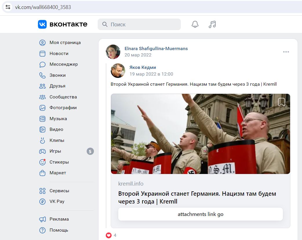This screenshot has height=240, width=302.
Task: Click the search magnifier icon
Action: click(105, 24)
